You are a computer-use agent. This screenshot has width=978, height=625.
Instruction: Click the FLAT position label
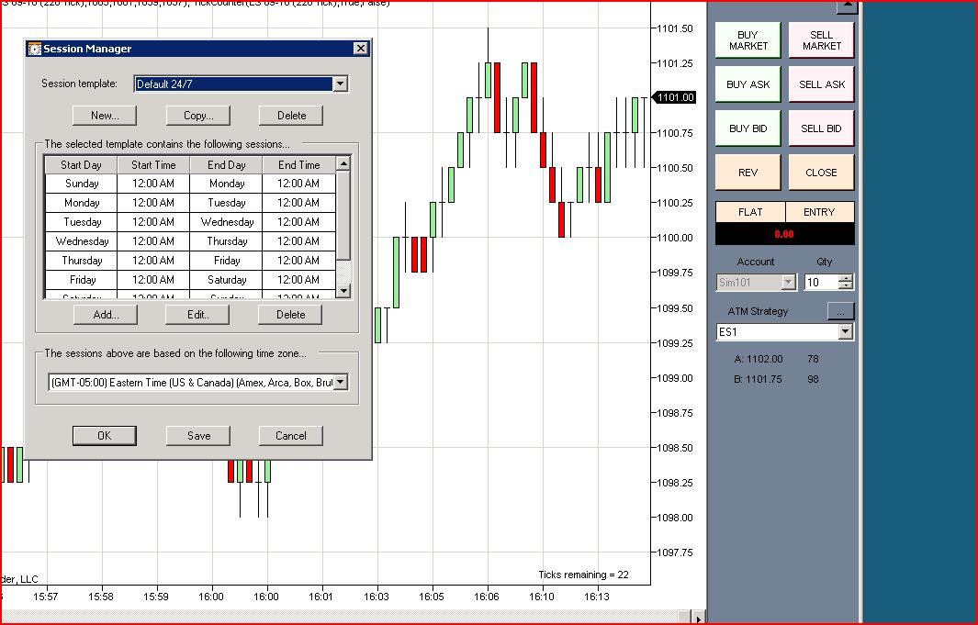[750, 212]
